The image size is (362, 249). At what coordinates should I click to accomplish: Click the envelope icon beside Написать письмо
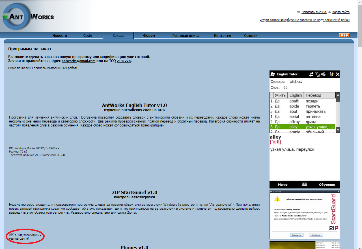click(298, 12)
